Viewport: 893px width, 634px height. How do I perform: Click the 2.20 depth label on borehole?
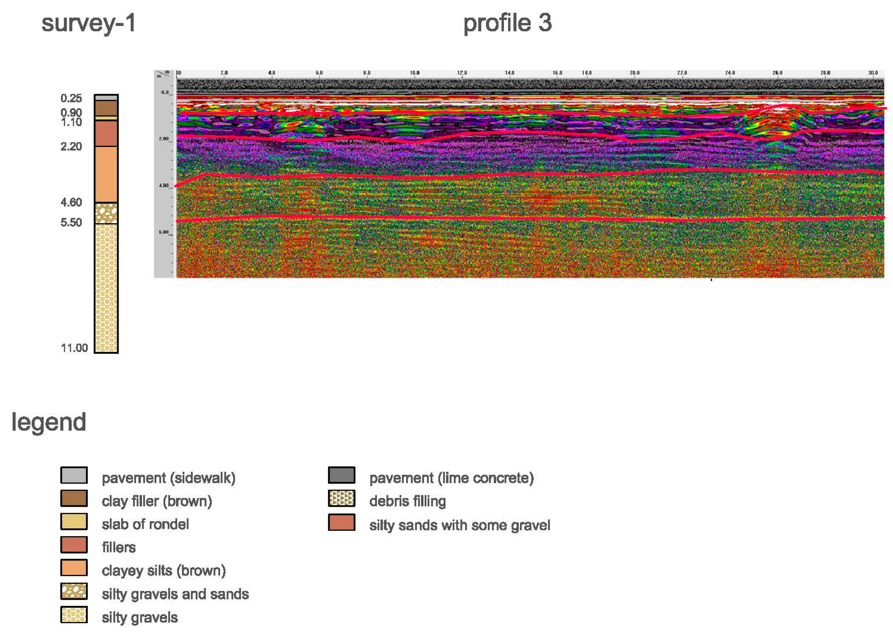(x=71, y=146)
